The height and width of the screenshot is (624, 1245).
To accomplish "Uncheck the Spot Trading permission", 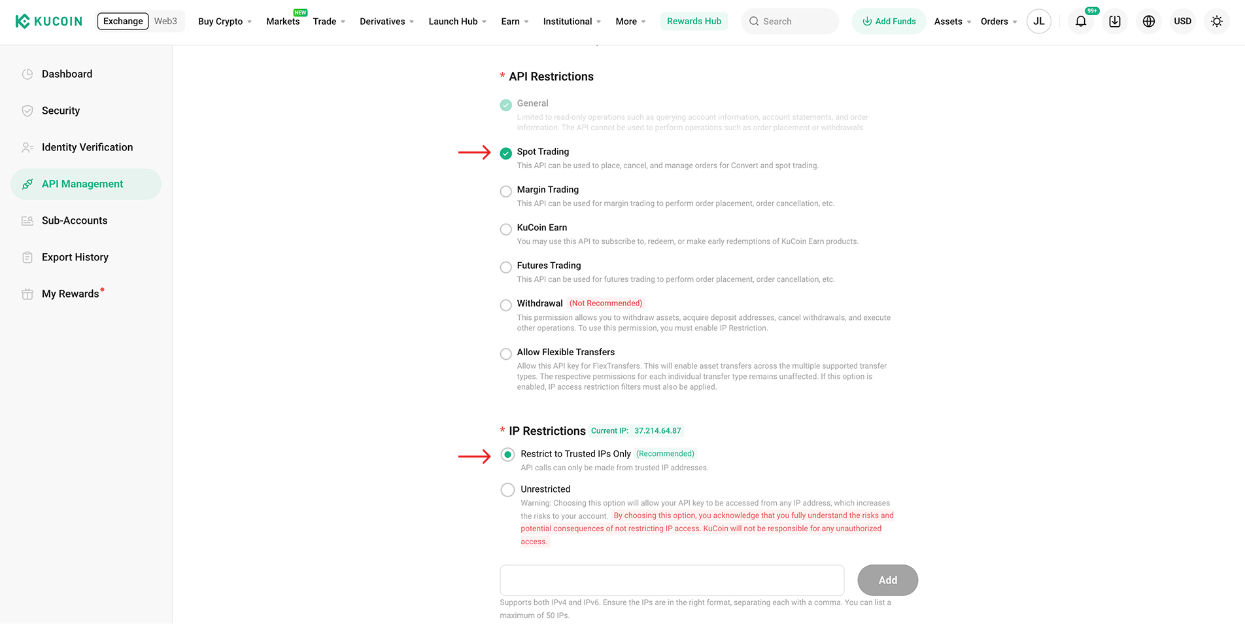I will pyautogui.click(x=506, y=154).
